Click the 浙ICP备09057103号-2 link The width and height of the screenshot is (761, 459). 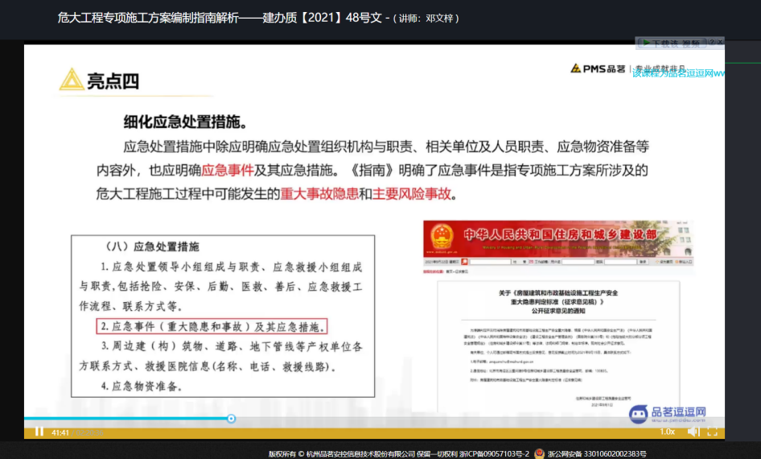point(494,453)
